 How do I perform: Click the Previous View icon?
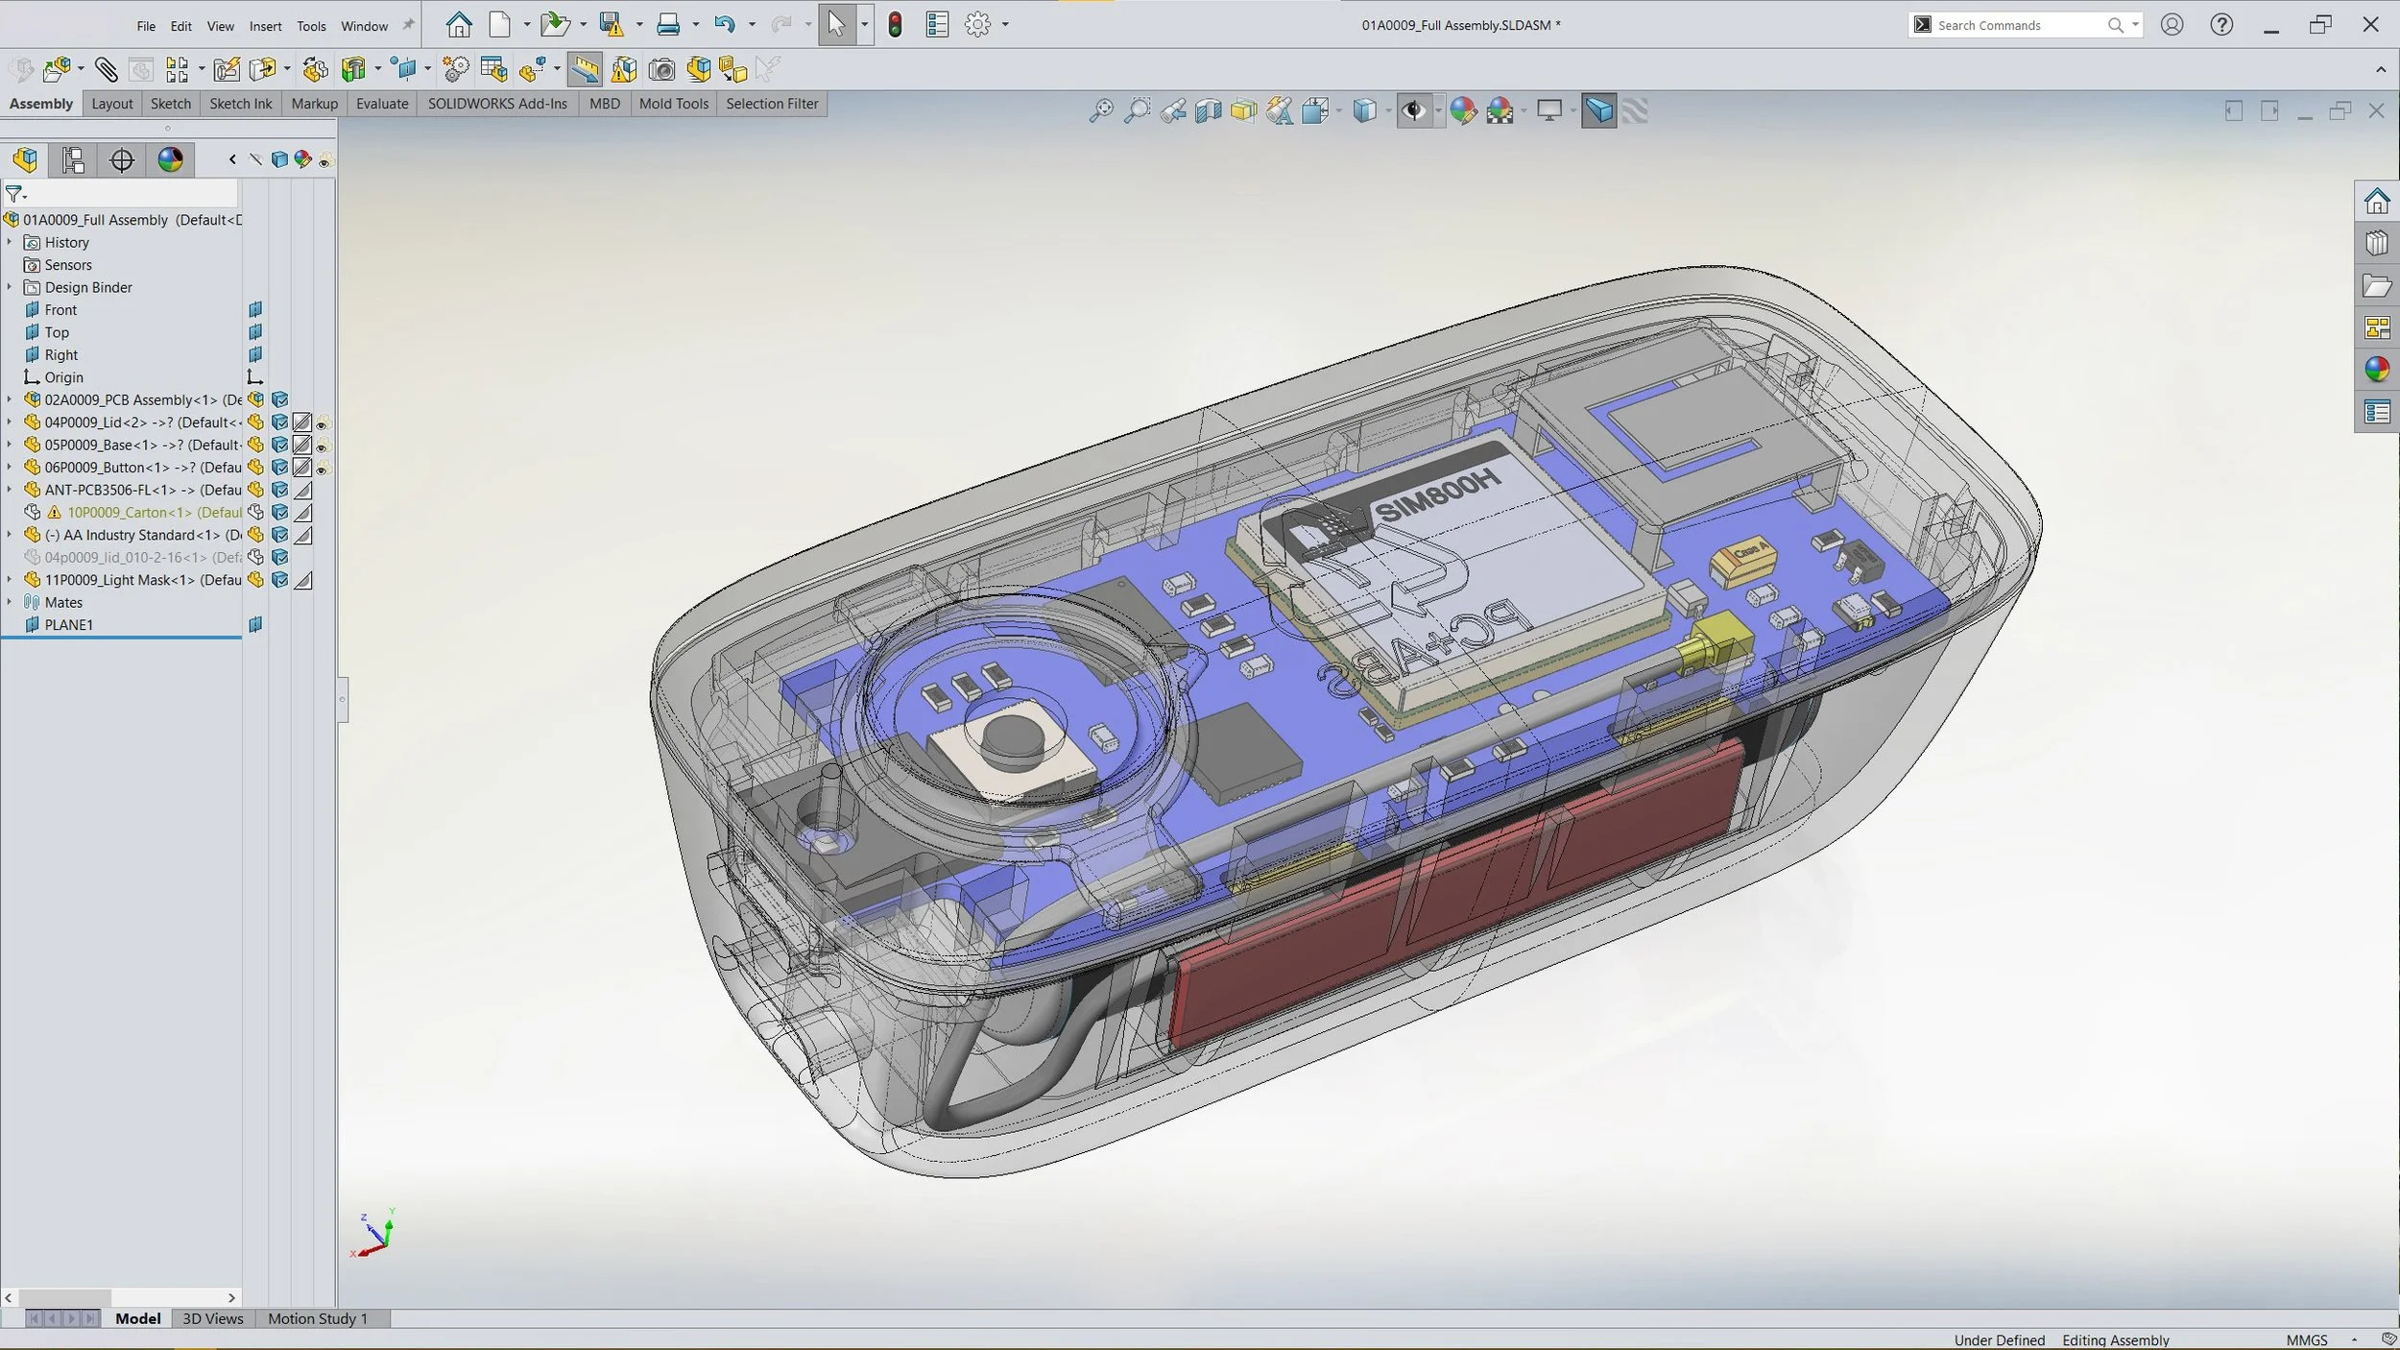(x=1172, y=111)
